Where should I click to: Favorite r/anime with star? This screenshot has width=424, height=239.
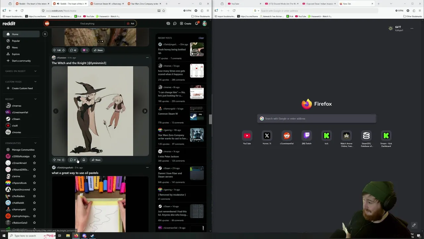coord(34,176)
